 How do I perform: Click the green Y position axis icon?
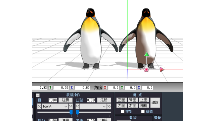(50, 87)
